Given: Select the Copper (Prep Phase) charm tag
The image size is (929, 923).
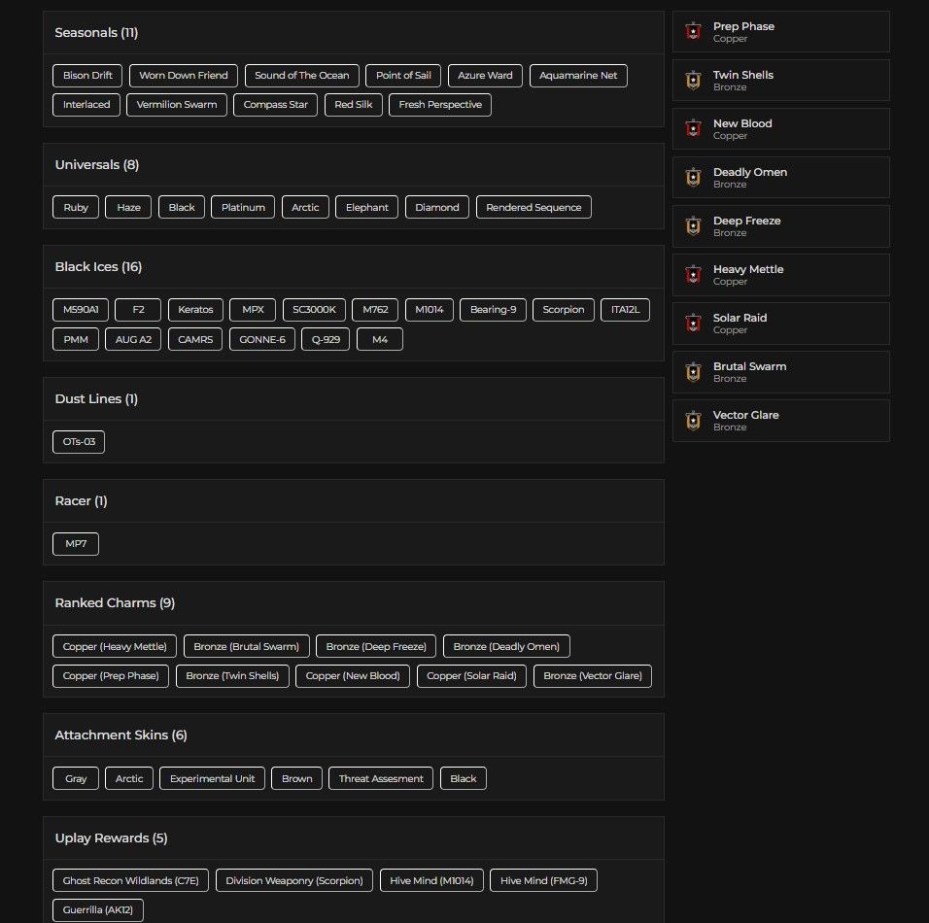Looking at the screenshot, I should (x=111, y=676).
